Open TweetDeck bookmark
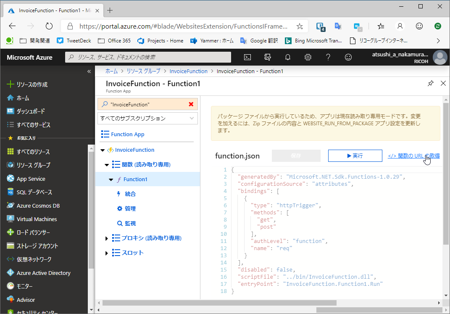This screenshot has height=314, width=450. pyautogui.click(x=74, y=40)
